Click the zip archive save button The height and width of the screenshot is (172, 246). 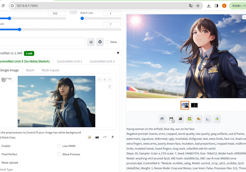click(180, 119)
